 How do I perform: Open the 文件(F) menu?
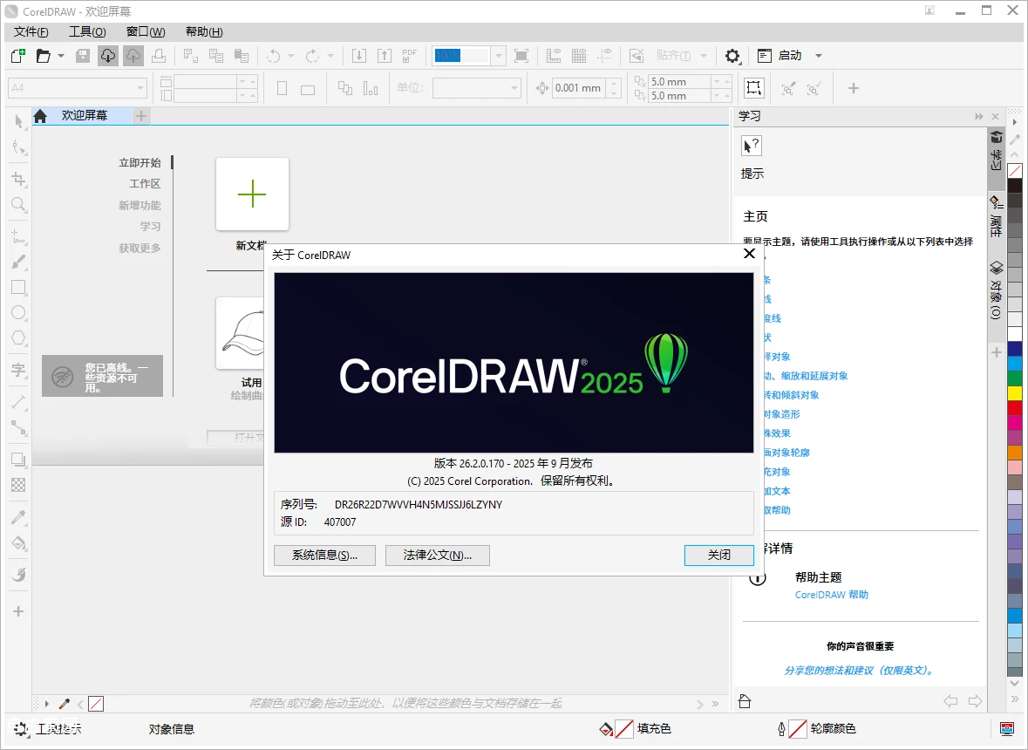(31, 31)
